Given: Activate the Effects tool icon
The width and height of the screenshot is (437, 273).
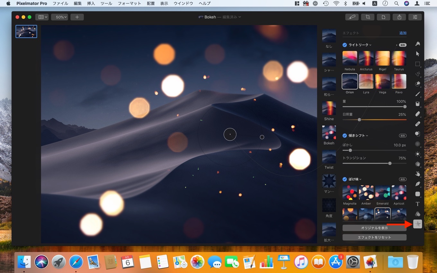Looking at the screenshot, I should (418, 224).
